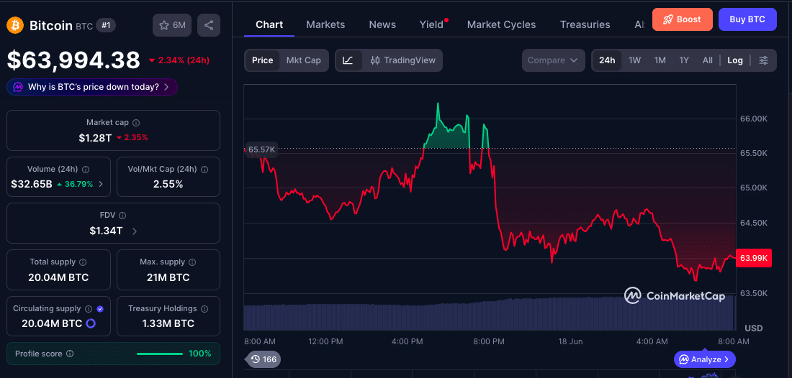Open chart settings sliders icon
Screen dimensions: 792x378
click(x=763, y=60)
